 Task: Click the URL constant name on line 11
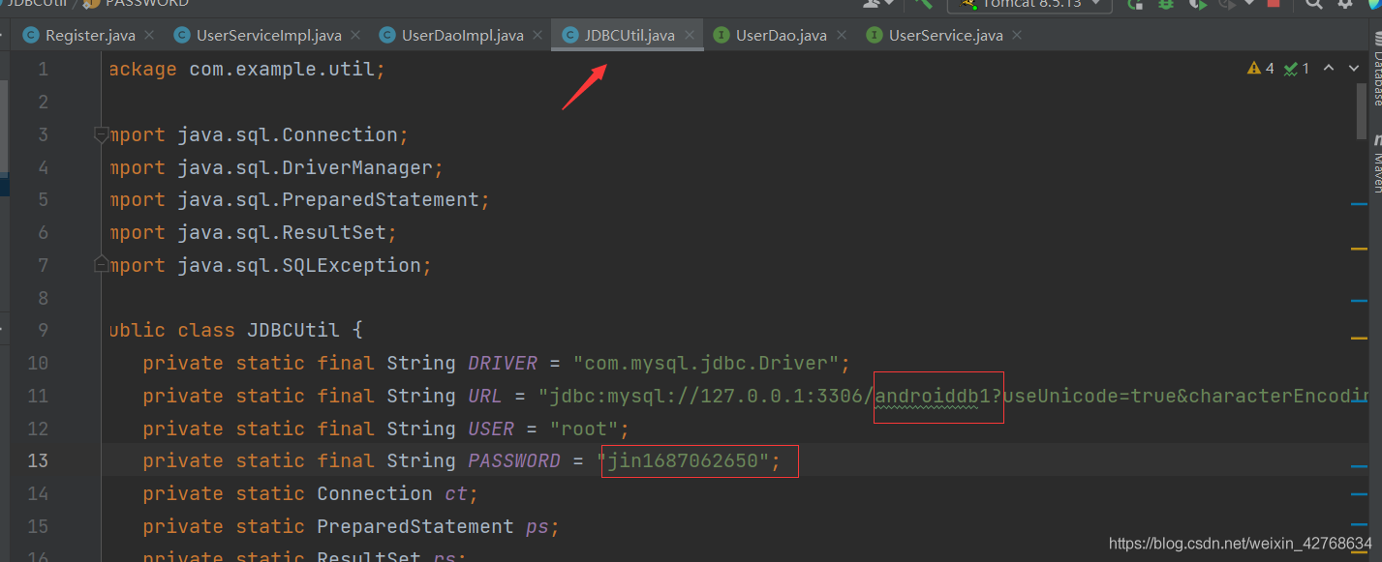tap(485, 396)
